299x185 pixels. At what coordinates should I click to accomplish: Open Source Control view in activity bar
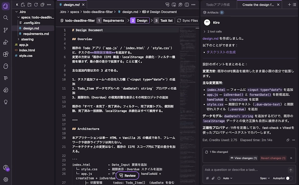(6, 30)
